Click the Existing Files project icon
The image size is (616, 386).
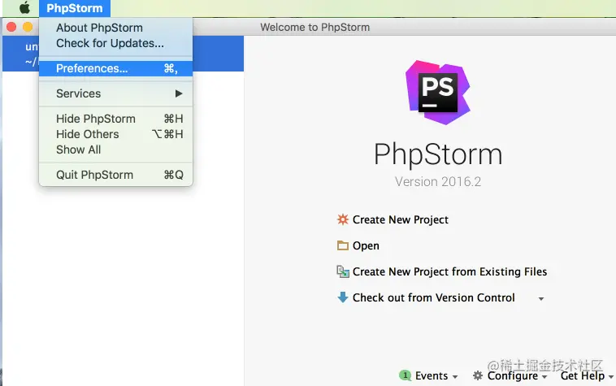pos(343,271)
